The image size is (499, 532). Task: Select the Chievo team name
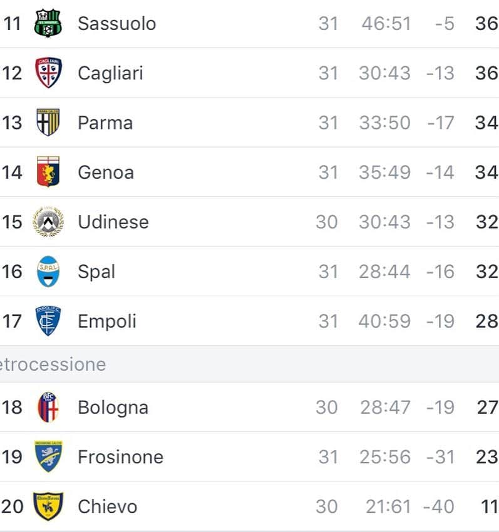107,506
